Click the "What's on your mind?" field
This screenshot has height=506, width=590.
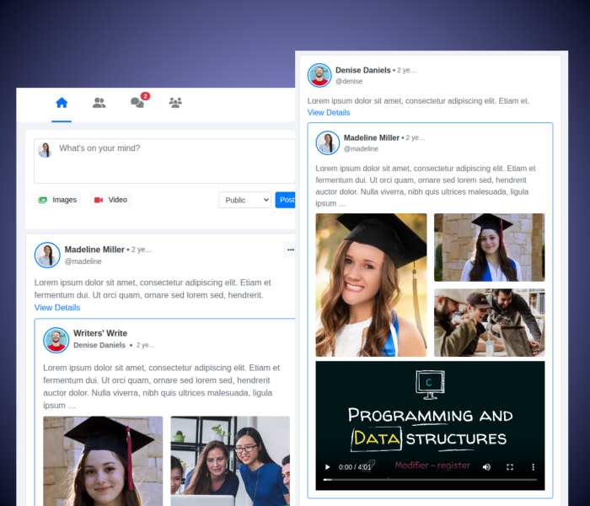[165, 161]
